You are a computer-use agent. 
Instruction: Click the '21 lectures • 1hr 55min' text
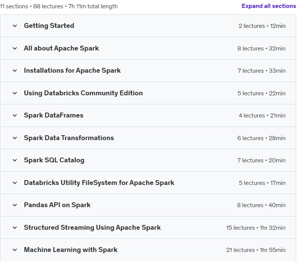(256, 250)
